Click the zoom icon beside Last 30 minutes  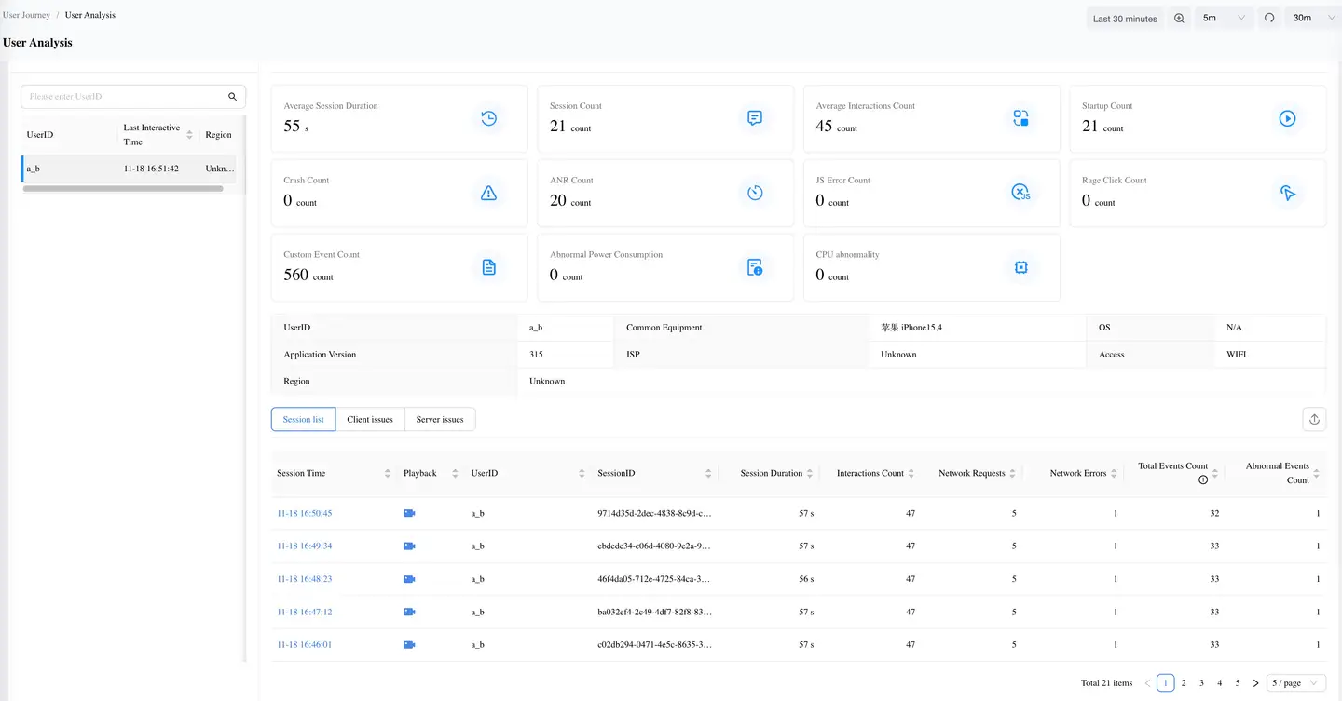[x=1179, y=19]
